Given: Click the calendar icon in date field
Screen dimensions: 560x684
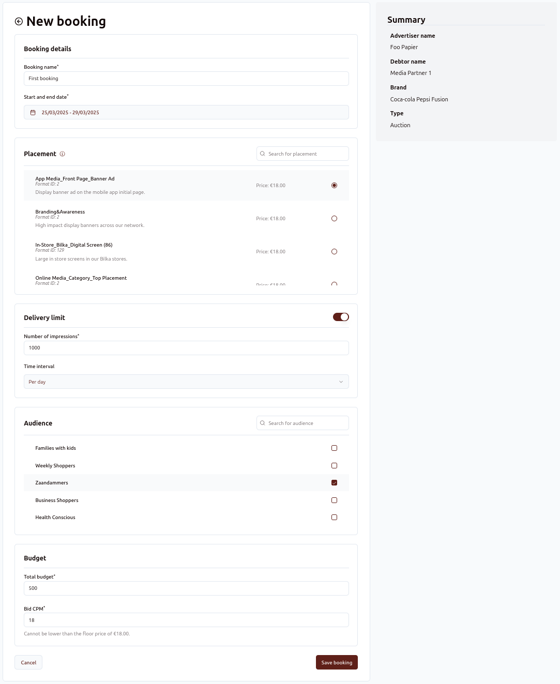Looking at the screenshot, I should (33, 113).
